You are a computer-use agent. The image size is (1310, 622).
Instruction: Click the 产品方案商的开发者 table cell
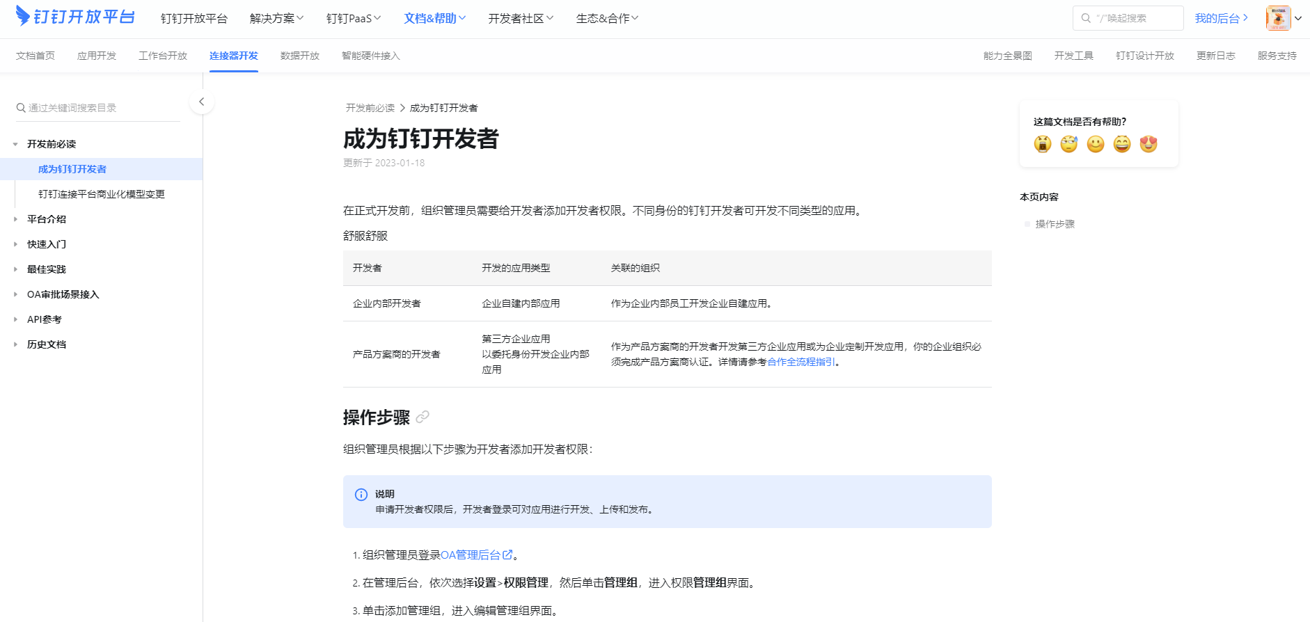(x=397, y=354)
